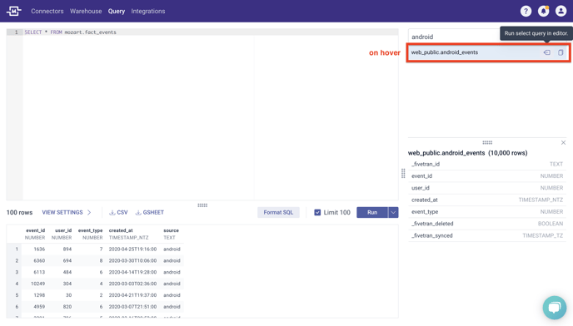Screen dimensions: 573x326
Task: Open the Run button dropdown arrow
Action: coord(393,212)
